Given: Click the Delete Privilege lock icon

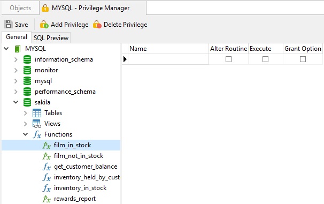Looking at the screenshot, I should coord(97,25).
